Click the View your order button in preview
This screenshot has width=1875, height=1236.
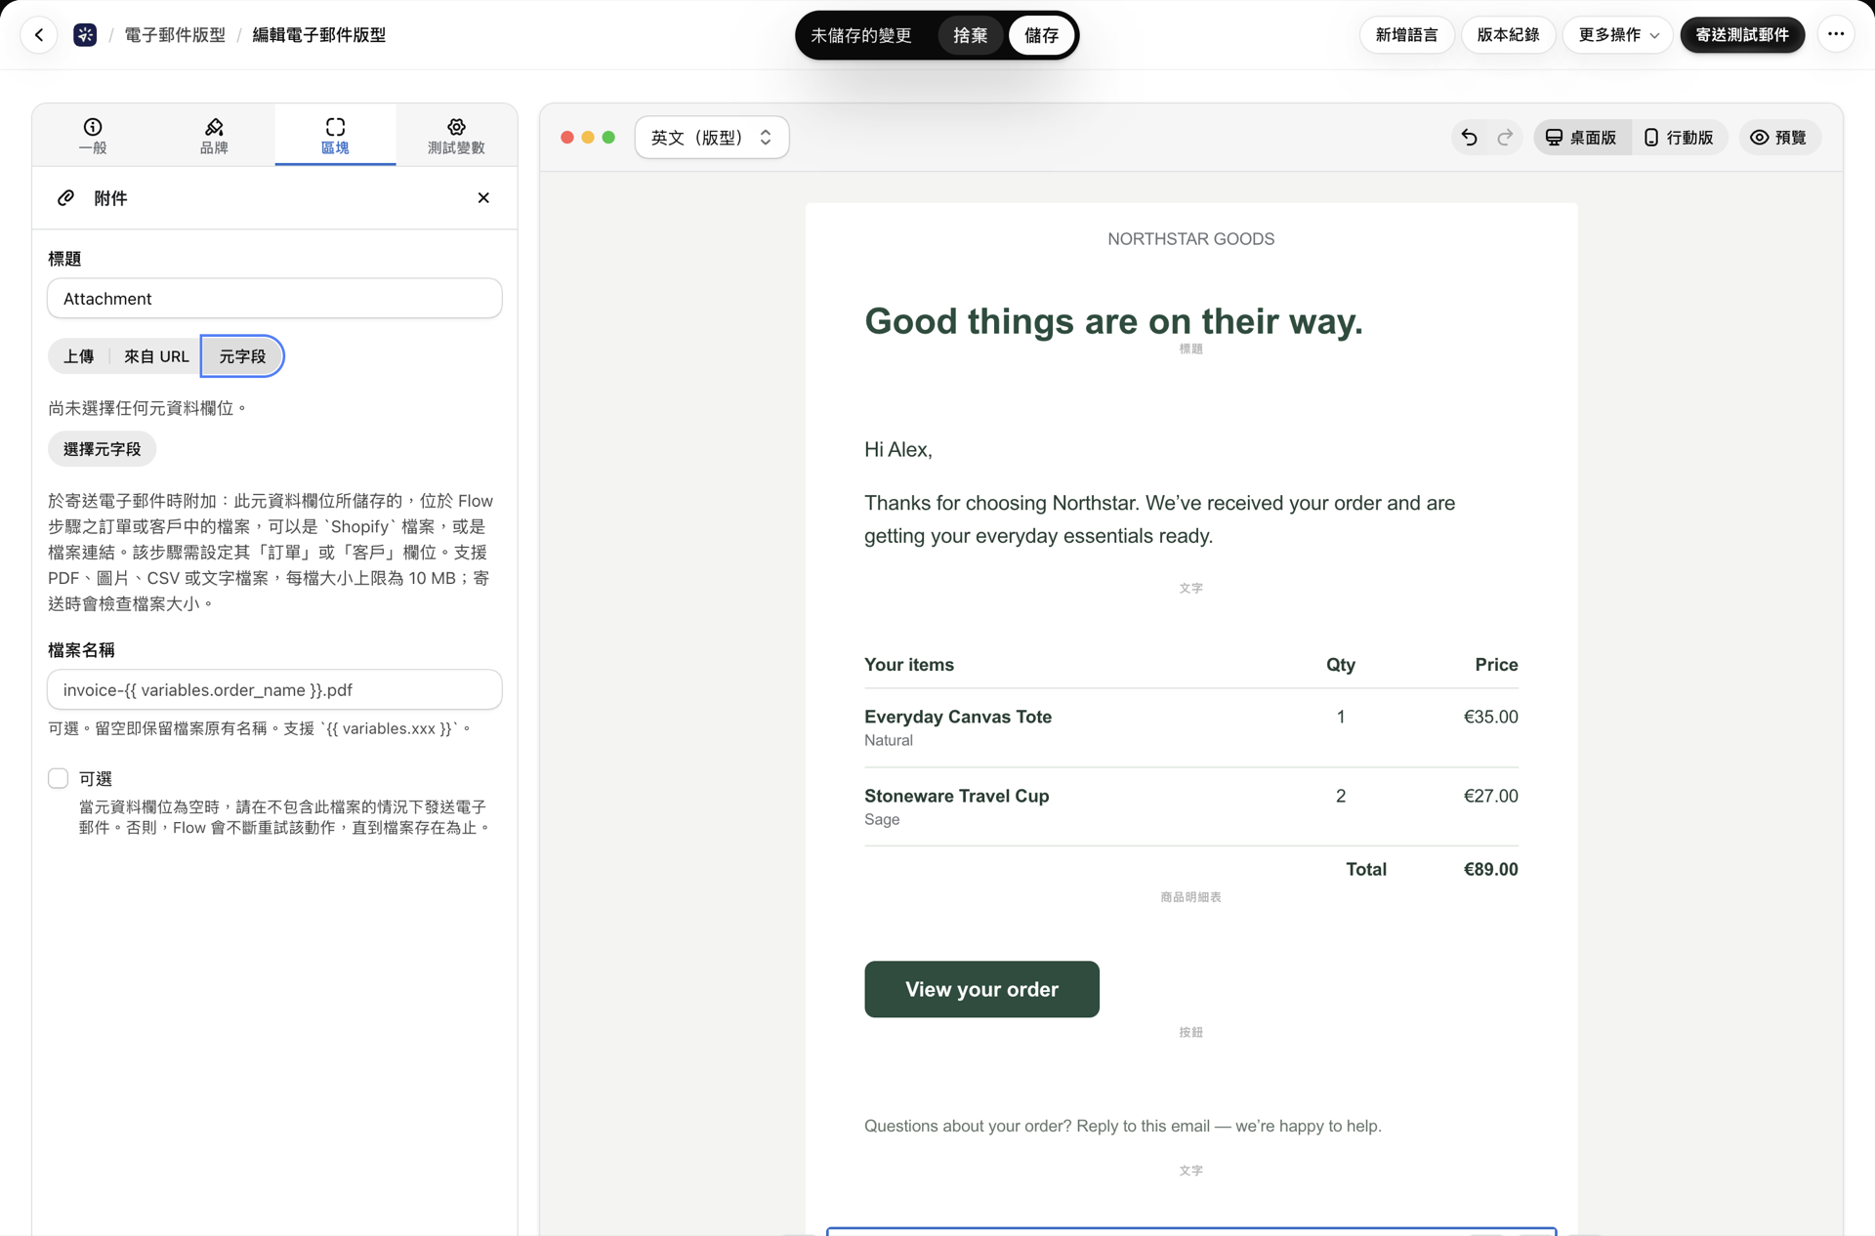(x=981, y=989)
